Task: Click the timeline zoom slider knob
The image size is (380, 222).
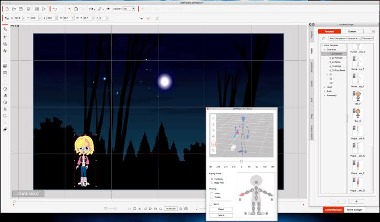Action: [x=115, y=209]
